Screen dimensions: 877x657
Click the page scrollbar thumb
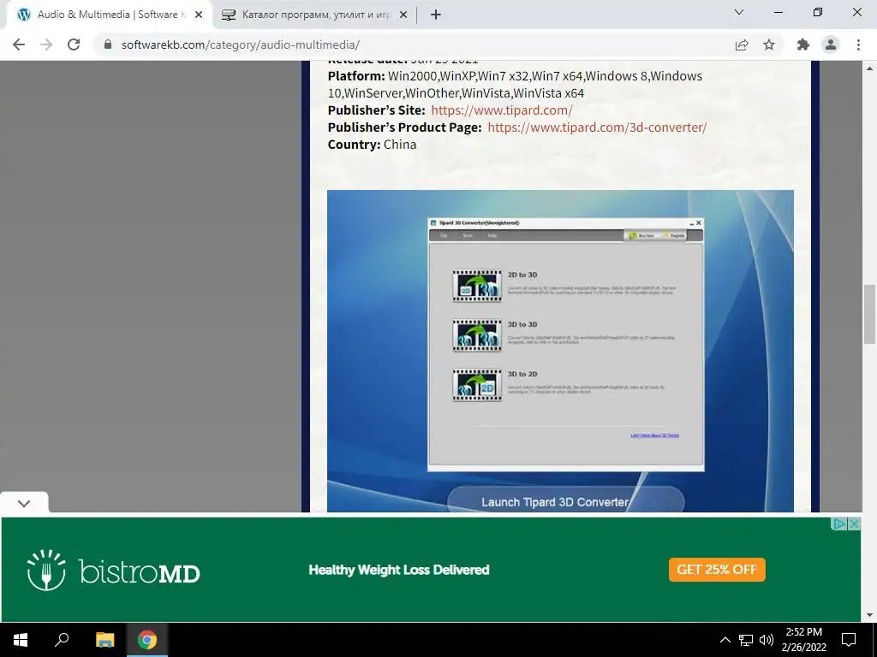tap(870, 314)
